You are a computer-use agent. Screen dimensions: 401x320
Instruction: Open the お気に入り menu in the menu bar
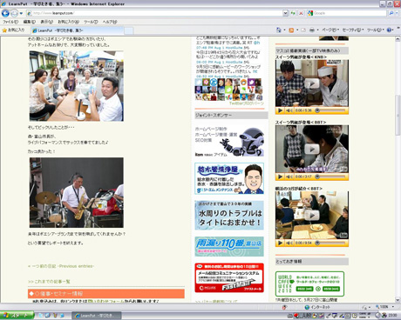(68, 22)
